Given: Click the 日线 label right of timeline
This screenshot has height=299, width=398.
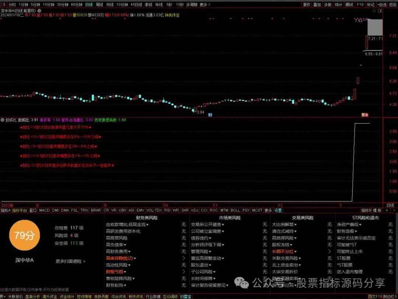Looking at the screenshot, I should (390, 205).
